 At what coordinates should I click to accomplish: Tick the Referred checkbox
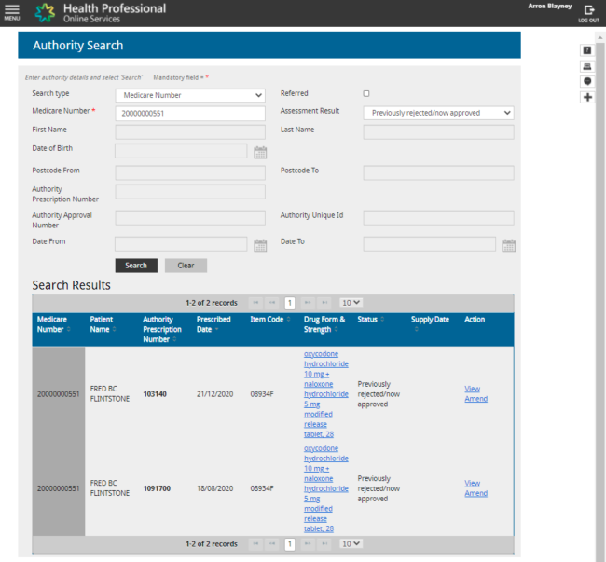pyautogui.click(x=366, y=93)
